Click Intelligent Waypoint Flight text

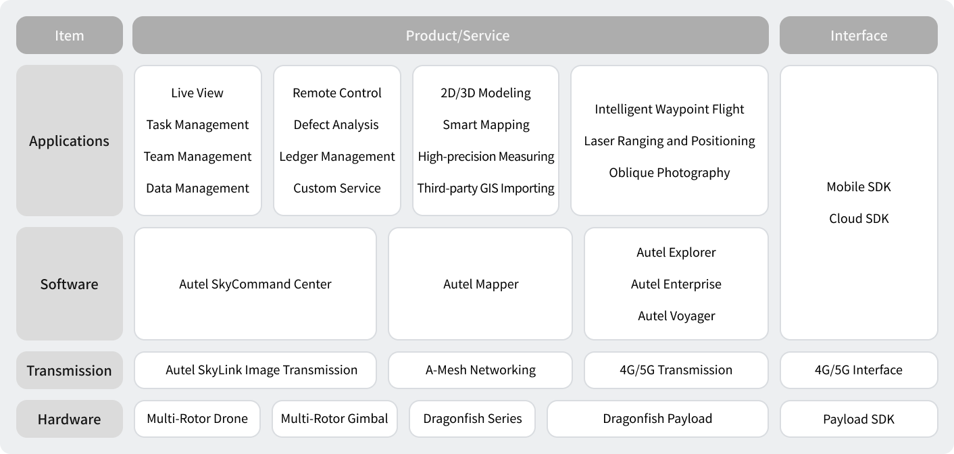click(669, 109)
